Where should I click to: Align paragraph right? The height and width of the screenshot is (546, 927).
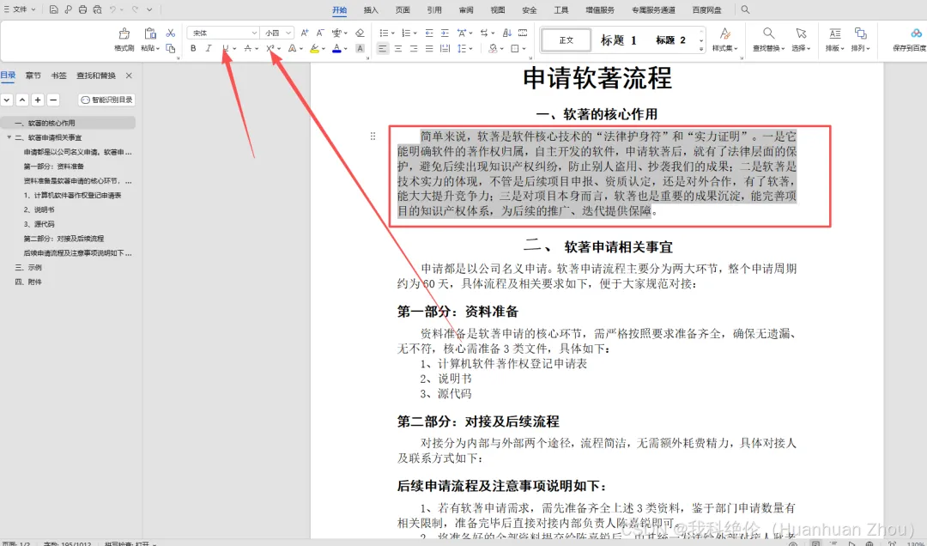click(x=414, y=49)
